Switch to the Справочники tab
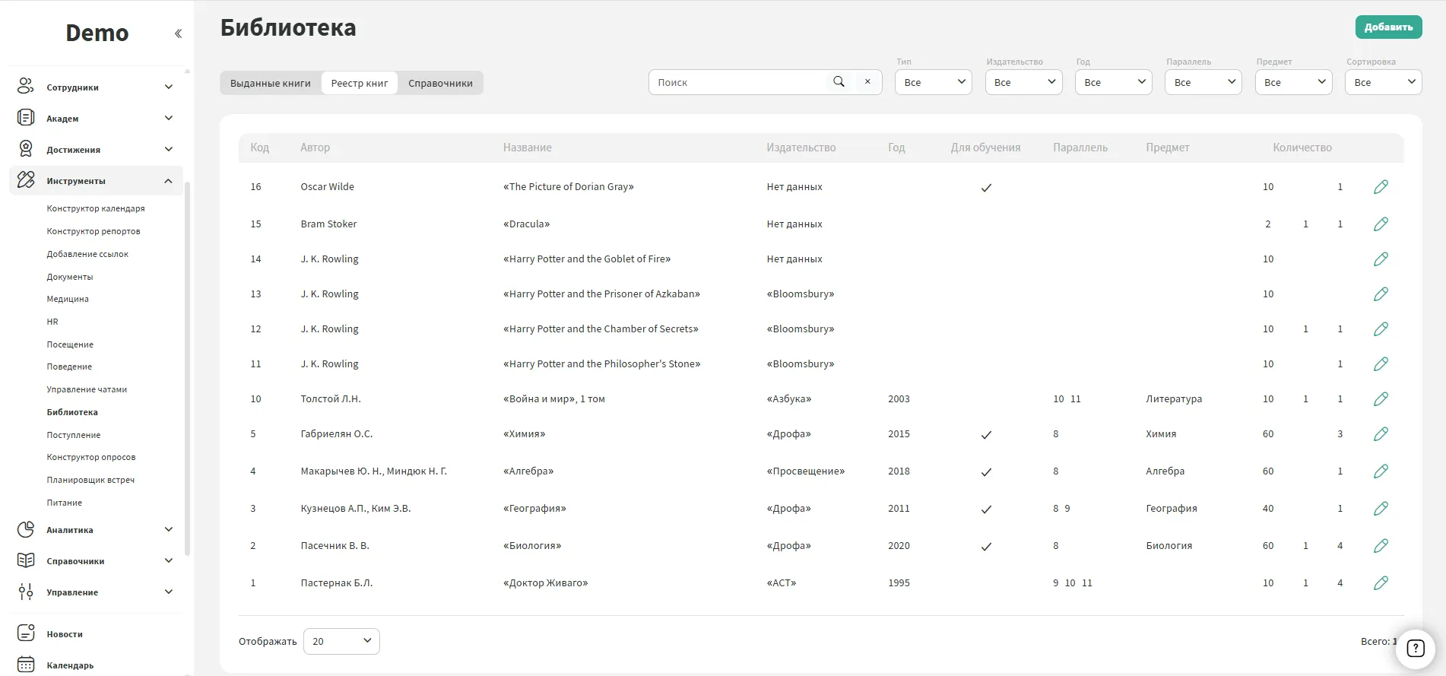The height and width of the screenshot is (676, 1446). click(x=440, y=83)
